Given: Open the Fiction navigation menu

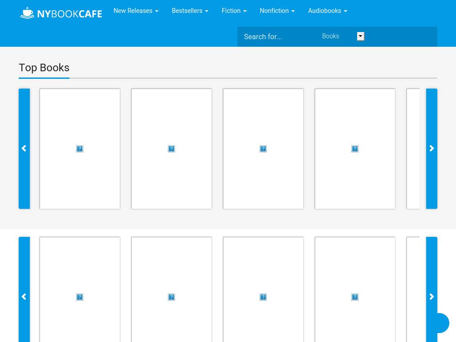Looking at the screenshot, I should (234, 11).
